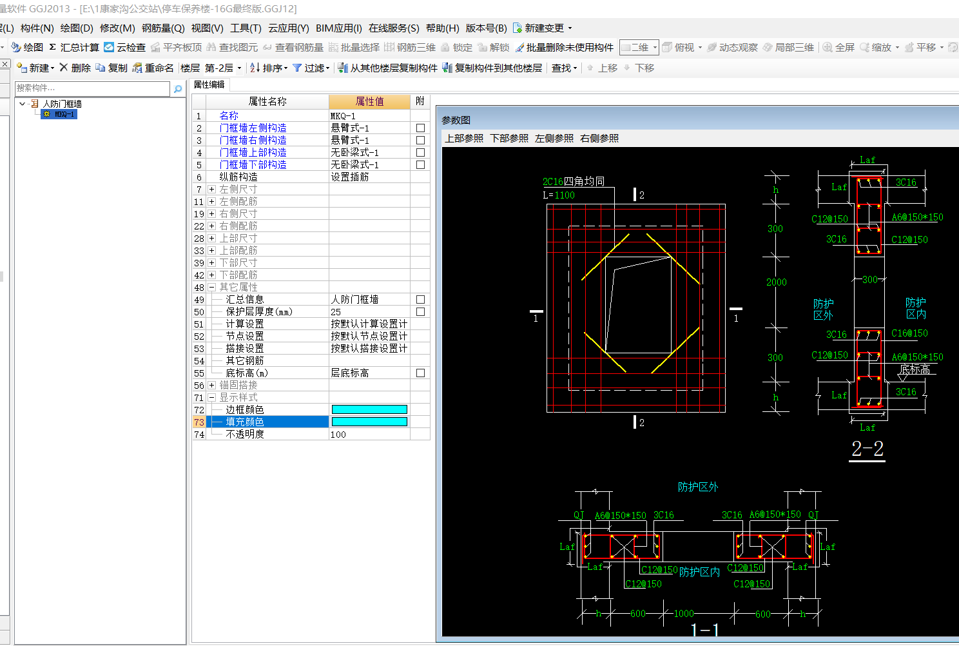
Task: Click the search magnifier icon
Action: click(x=178, y=89)
